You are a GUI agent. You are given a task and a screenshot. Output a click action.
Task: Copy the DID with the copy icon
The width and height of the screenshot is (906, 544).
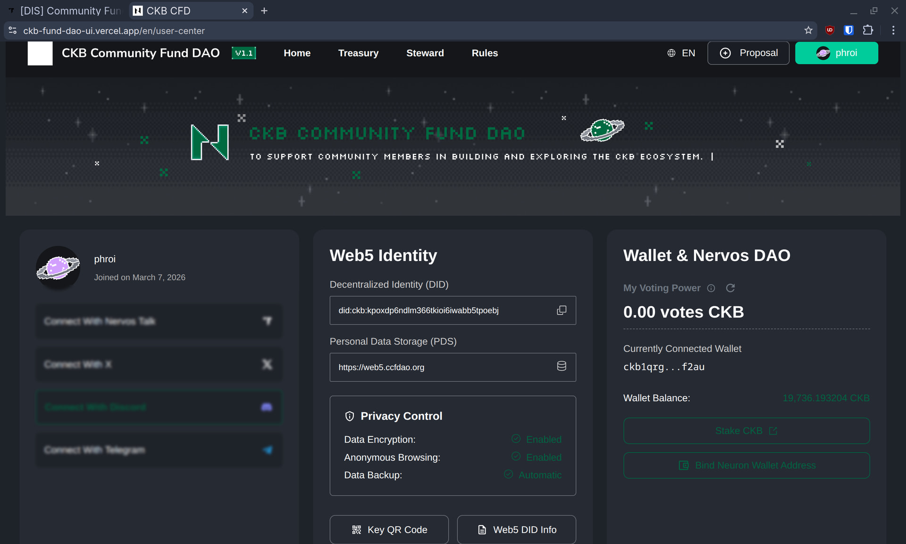(x=562, y=310)
